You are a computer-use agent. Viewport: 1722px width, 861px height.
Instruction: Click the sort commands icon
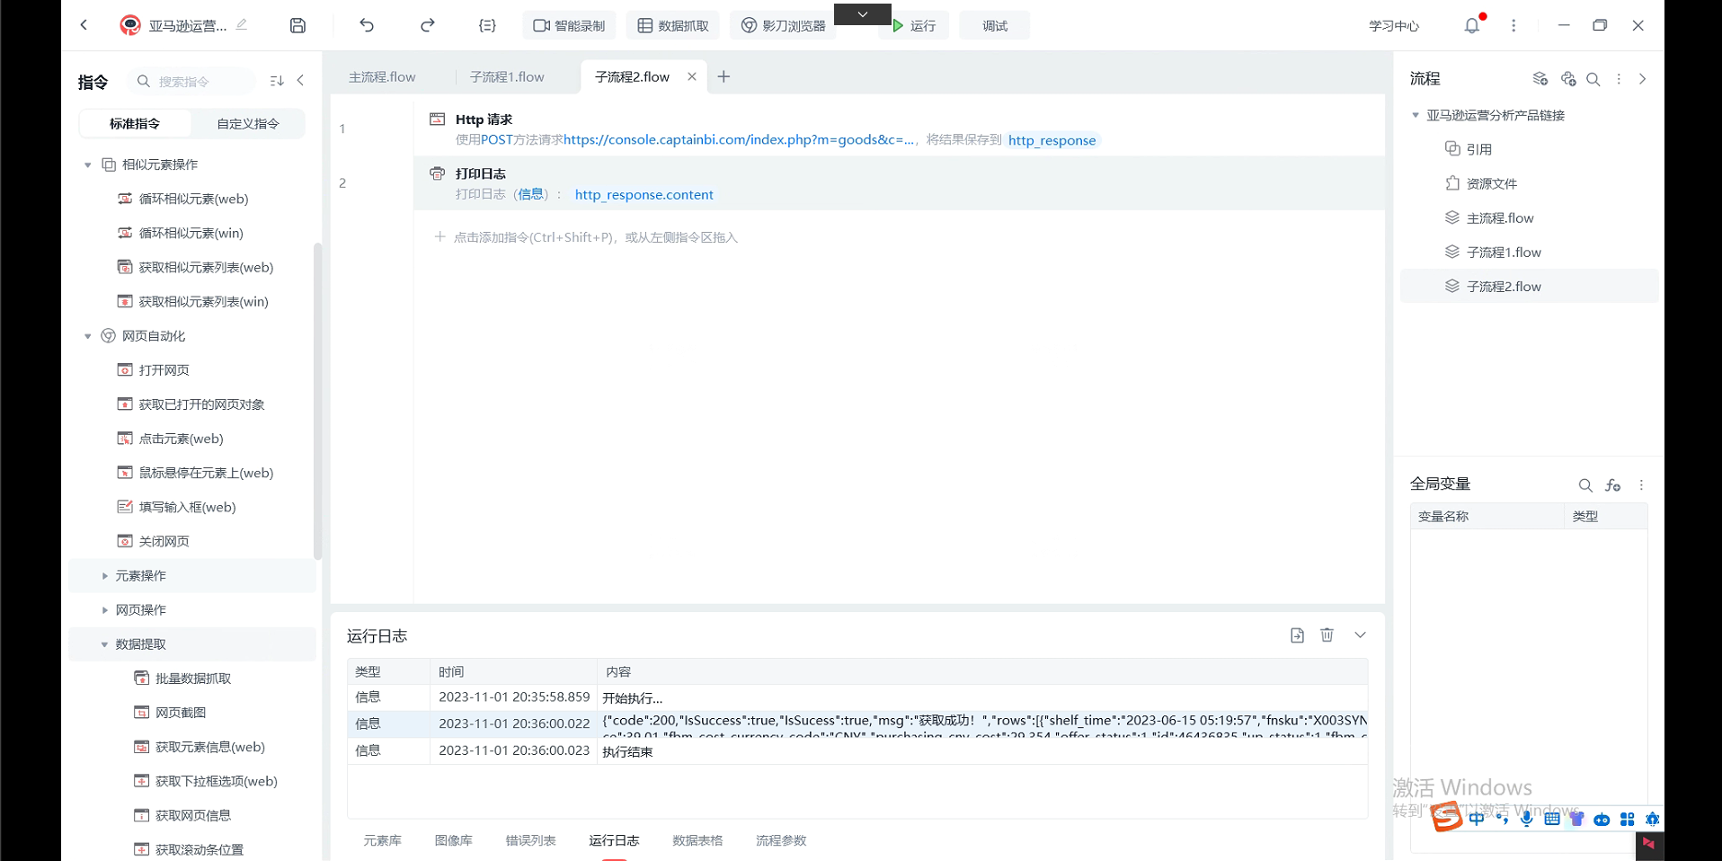(277, 81)
